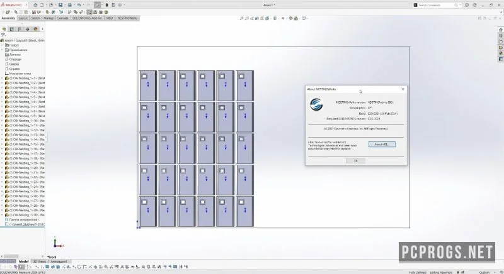Open the ConfigurationManager tab icon
This screenshot has height=274, width=504.
point(20,29)
